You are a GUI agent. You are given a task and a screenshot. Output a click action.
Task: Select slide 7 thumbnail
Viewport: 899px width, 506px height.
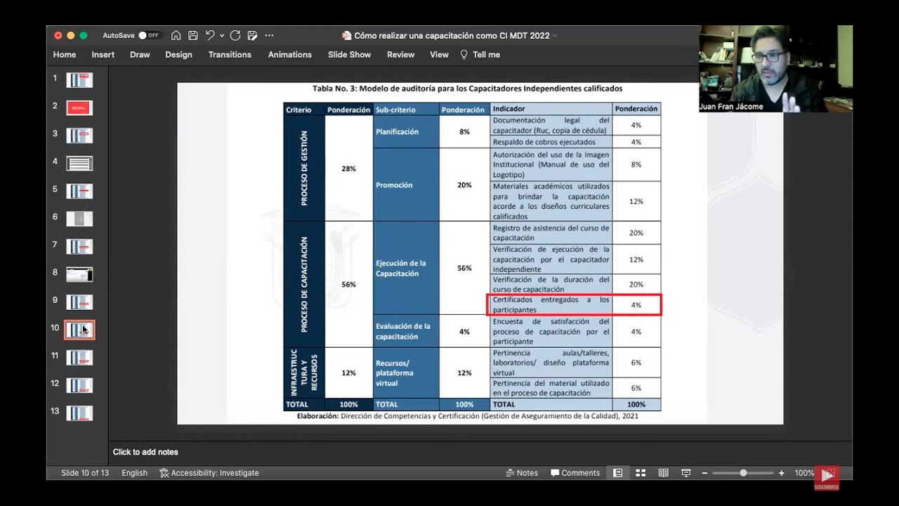[79, 247]
